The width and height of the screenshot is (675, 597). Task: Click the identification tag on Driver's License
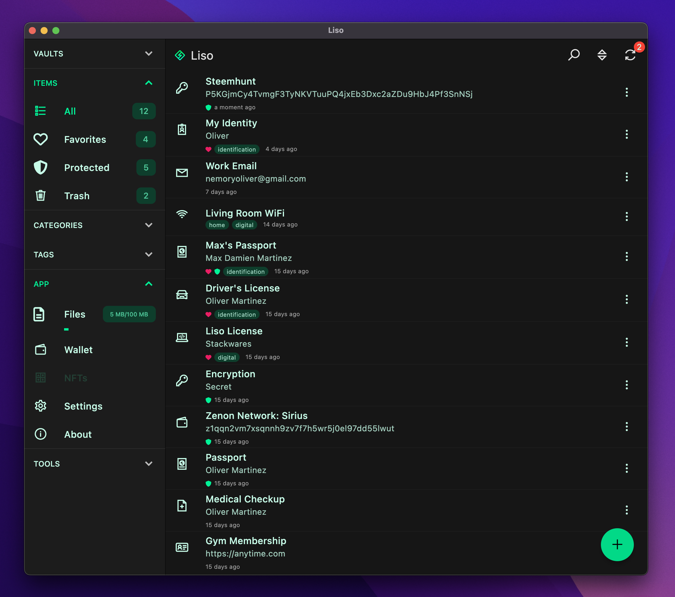(x=237, y=314)
